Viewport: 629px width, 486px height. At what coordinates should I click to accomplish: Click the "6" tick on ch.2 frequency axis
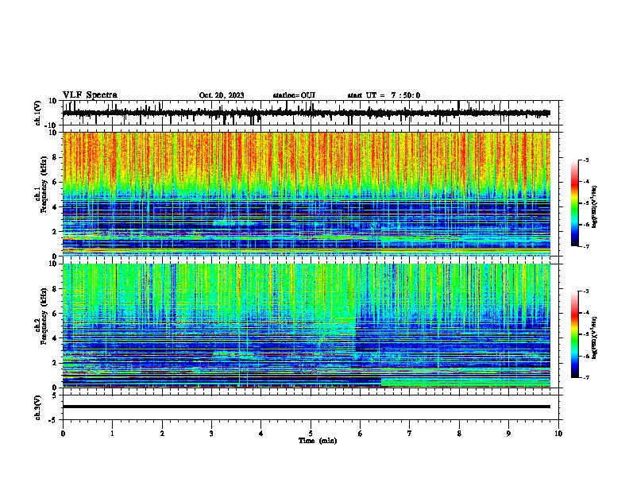tap(56, 313)
